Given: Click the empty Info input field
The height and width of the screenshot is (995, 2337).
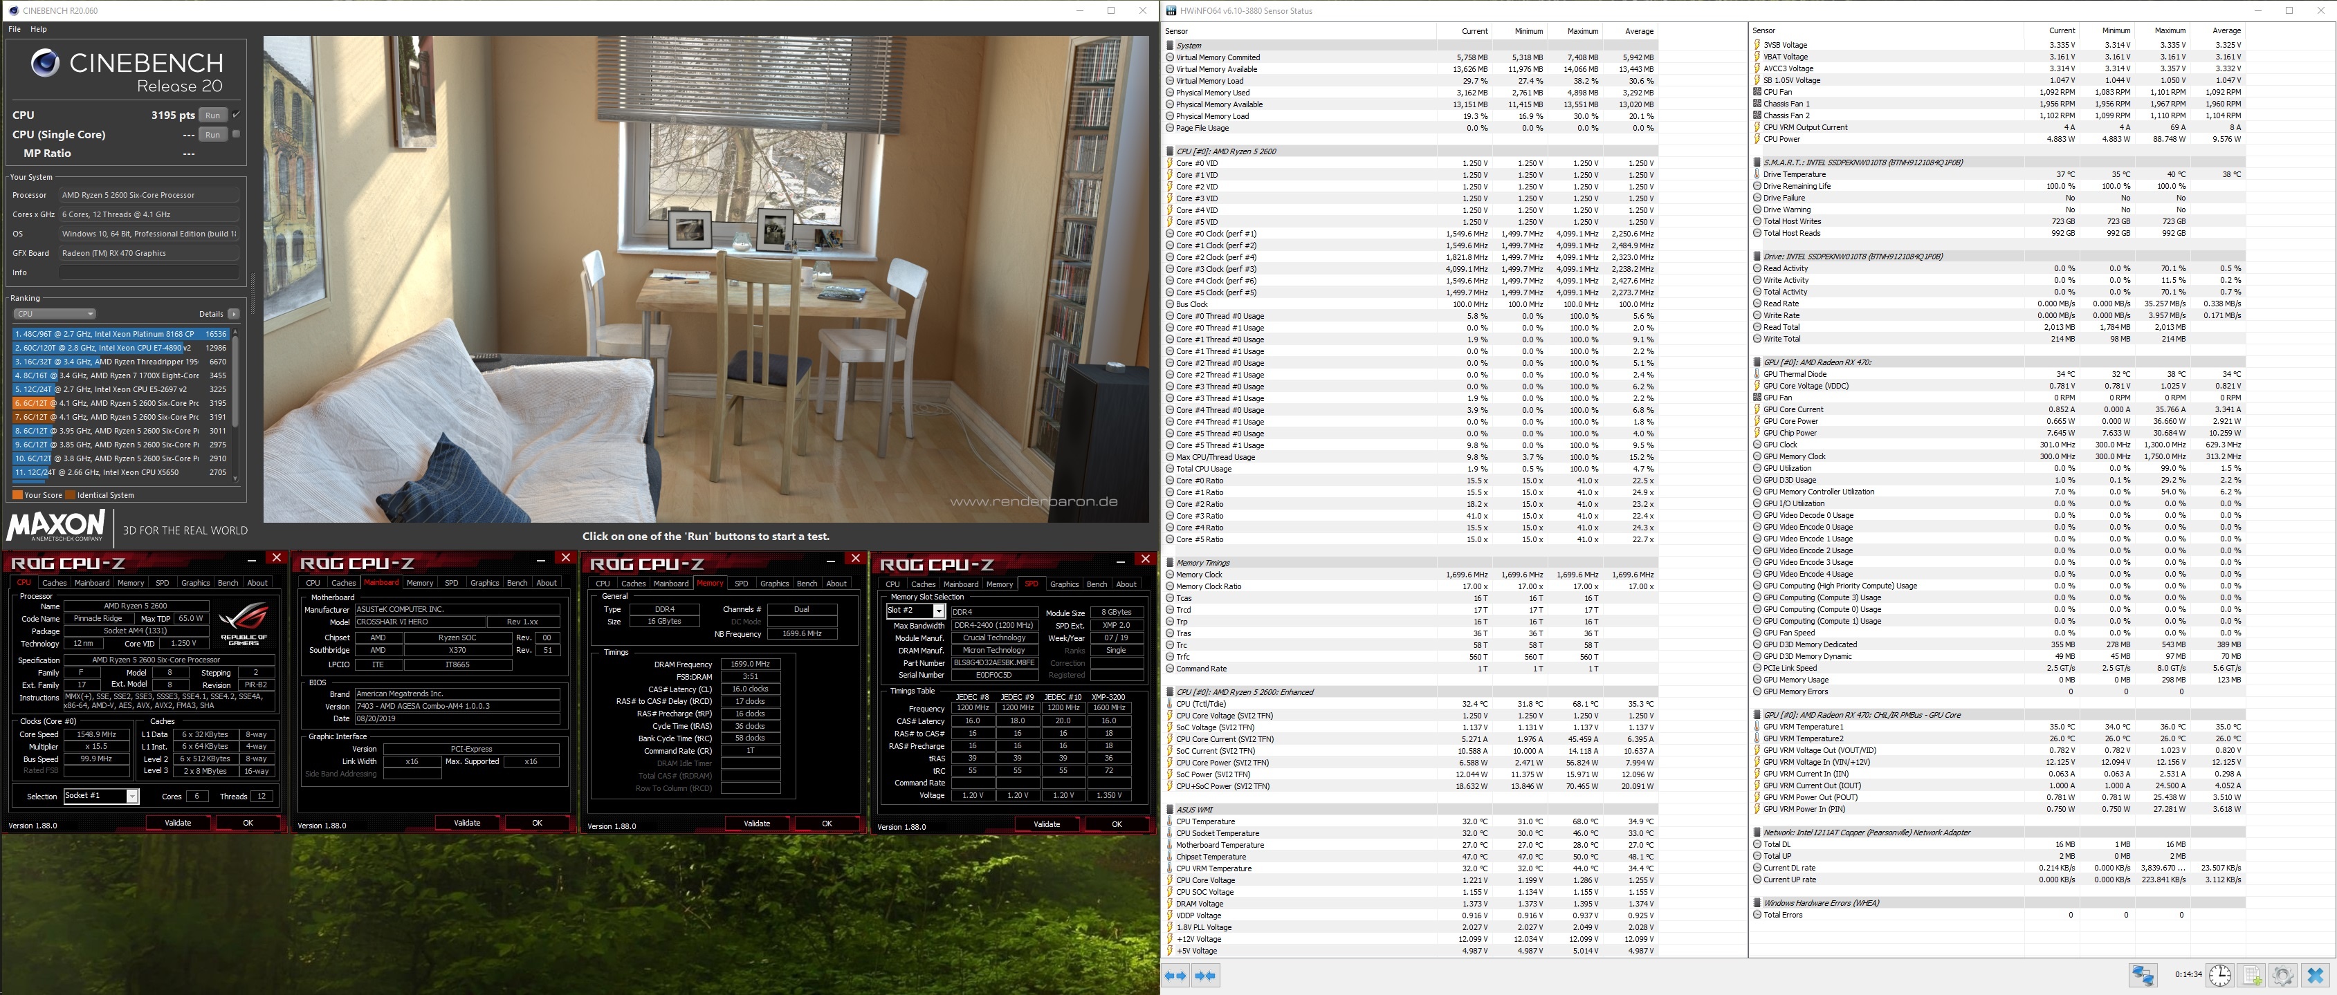Looking at the screenshot, I should [x=149, y=272].
